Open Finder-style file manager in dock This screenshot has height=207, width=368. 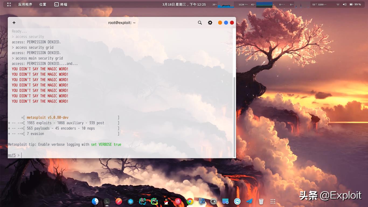[95, 201]
